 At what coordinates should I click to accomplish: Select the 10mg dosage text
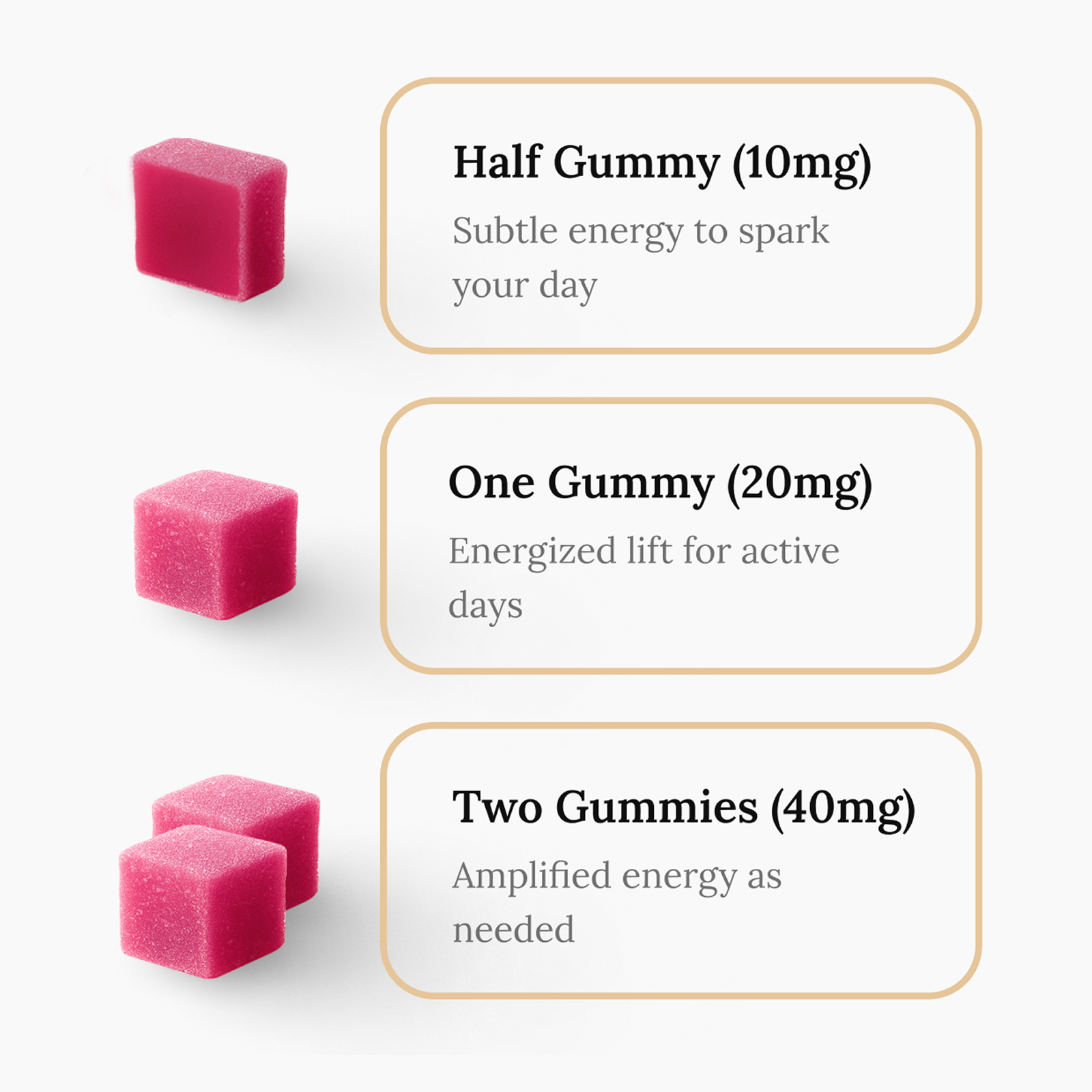point(803,164)
